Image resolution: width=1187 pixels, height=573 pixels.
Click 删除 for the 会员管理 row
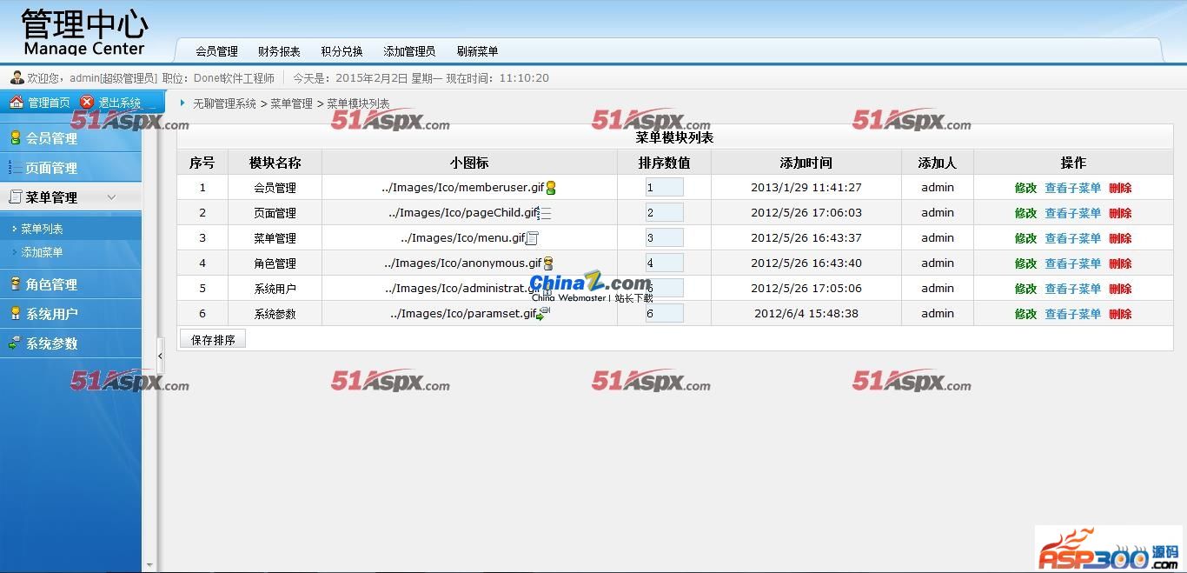(x=1120, y=188)
